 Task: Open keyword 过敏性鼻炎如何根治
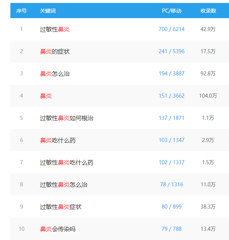(x=67, y=118)
